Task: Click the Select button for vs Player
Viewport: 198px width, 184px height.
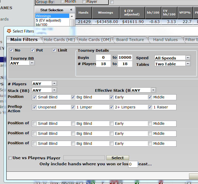Action: (x=117, y=158)
